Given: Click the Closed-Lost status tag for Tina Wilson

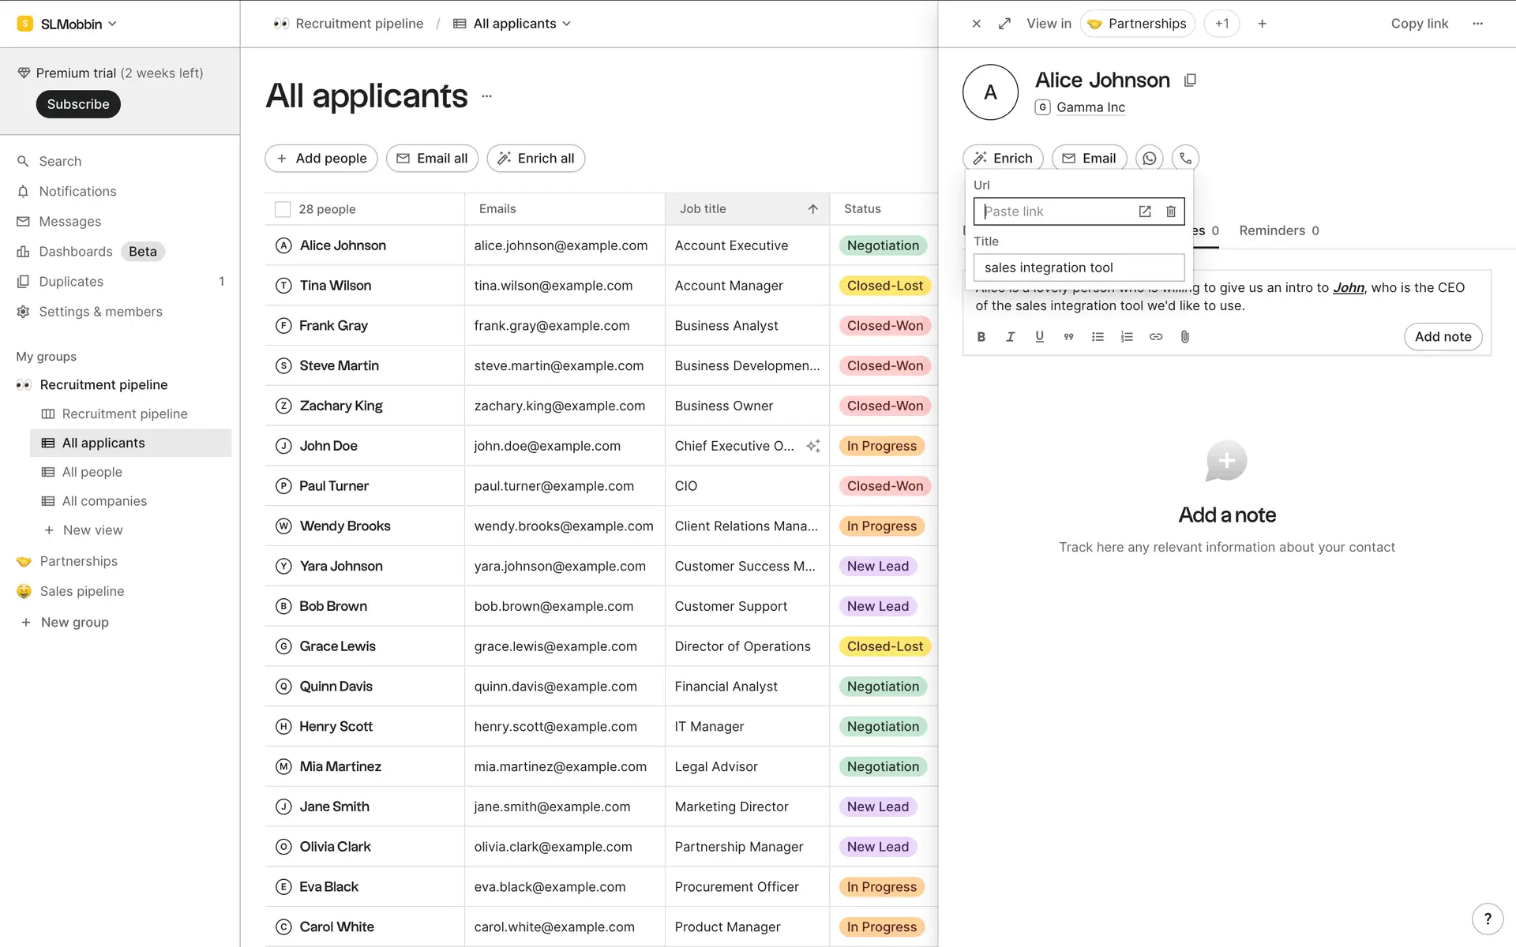Looking at the screenshot, I should 884,286.
